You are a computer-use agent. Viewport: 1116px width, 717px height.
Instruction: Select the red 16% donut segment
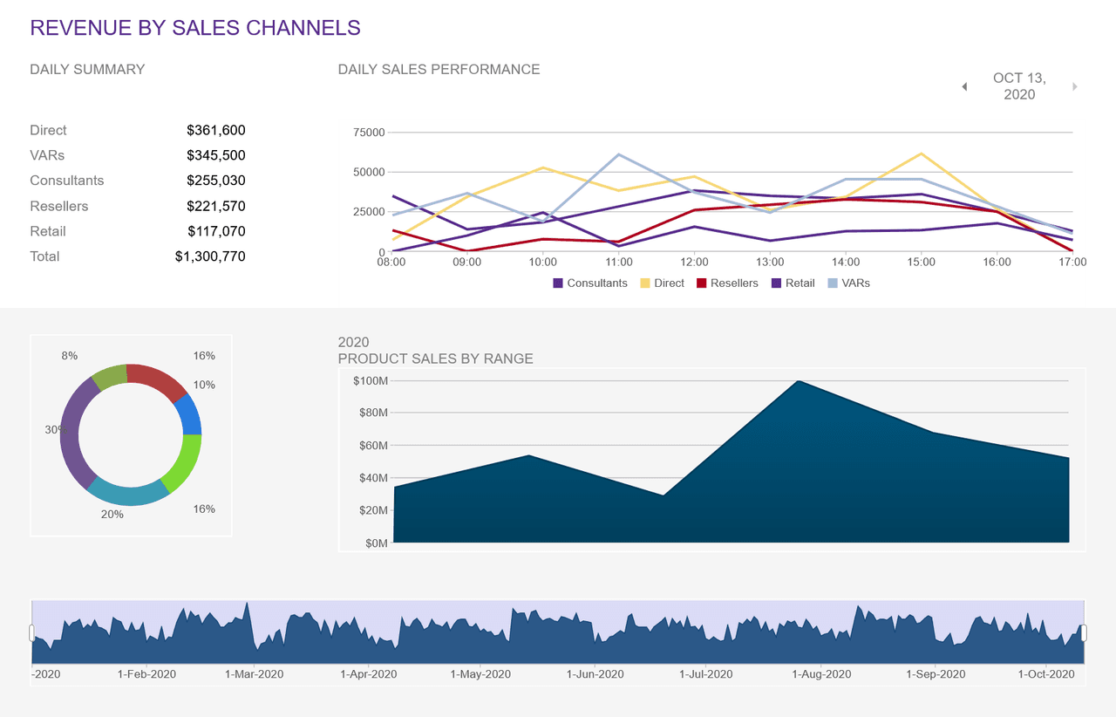point(157,380)
